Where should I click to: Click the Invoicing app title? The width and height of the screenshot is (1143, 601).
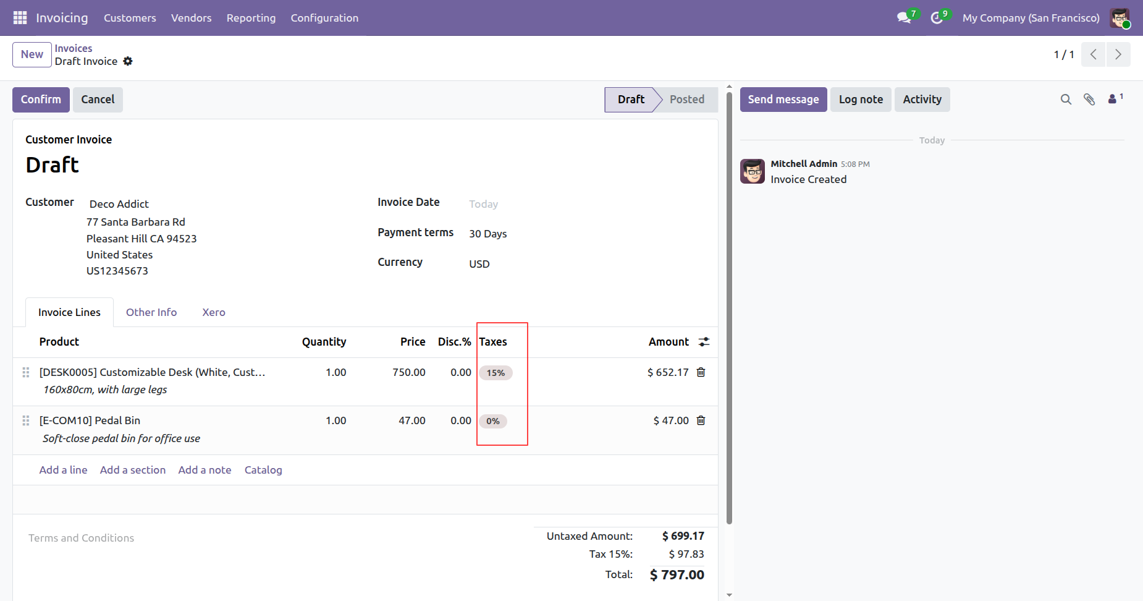tap(62, 18)
